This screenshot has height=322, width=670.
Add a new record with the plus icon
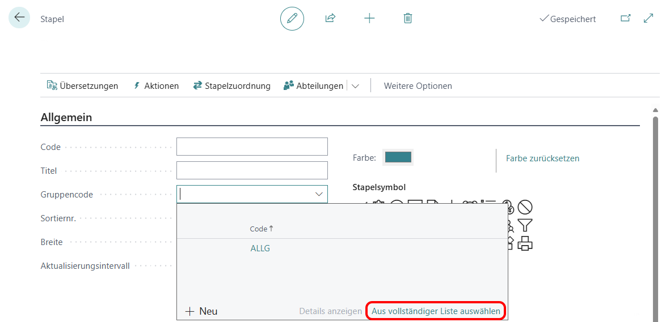pos(369,18)
